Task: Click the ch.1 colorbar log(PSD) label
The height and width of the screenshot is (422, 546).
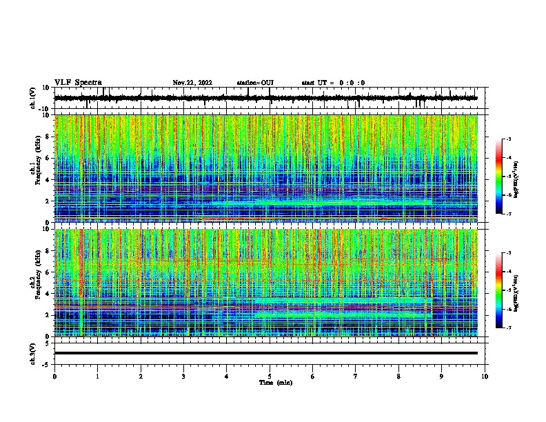Action: click(x=516, y=179)
